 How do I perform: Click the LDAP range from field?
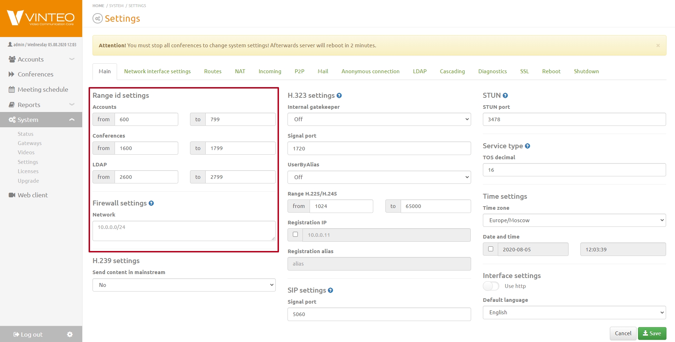coord(146,177)
